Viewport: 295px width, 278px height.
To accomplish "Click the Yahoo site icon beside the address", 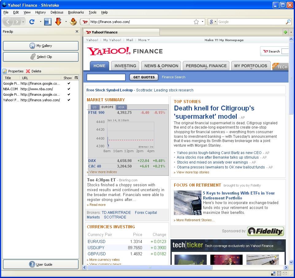I will [x=85, y=22].
